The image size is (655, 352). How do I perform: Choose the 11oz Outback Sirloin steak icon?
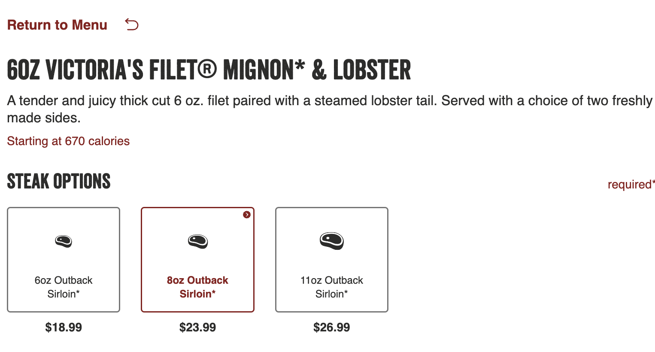tap(332, 241)
